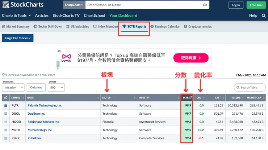Open Robinhood Markets Inc. link
The height and width of the screenshot is (150, 268).
pyautogui.click(x=43, y=122)
